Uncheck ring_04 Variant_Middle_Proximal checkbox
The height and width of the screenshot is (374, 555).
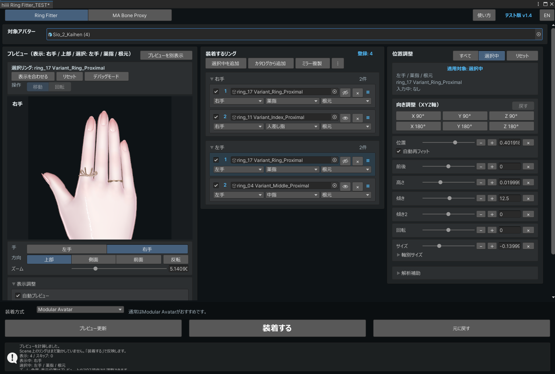216,185
